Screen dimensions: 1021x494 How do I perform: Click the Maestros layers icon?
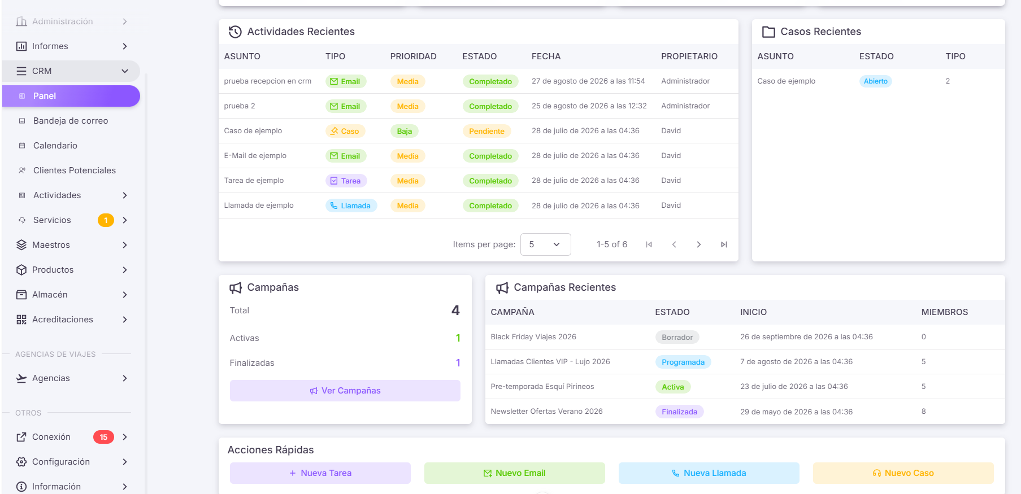pyautogui.click(x=21, y=245)
